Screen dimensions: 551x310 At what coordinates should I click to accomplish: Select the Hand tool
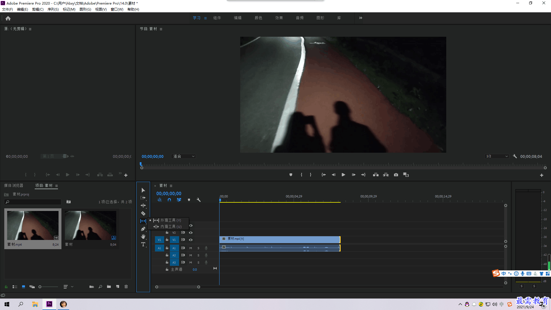[143, 237]
